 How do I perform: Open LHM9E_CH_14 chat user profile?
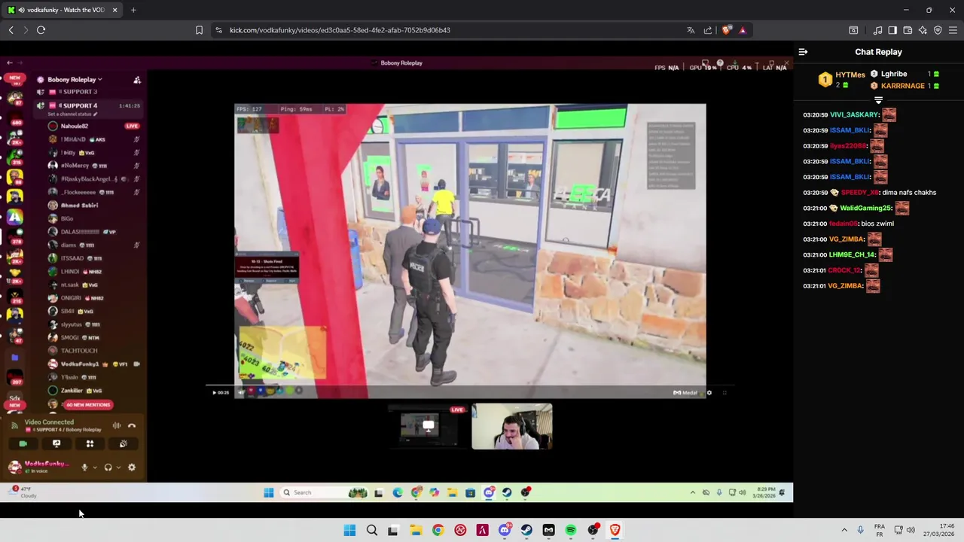[x=853, y=255]
